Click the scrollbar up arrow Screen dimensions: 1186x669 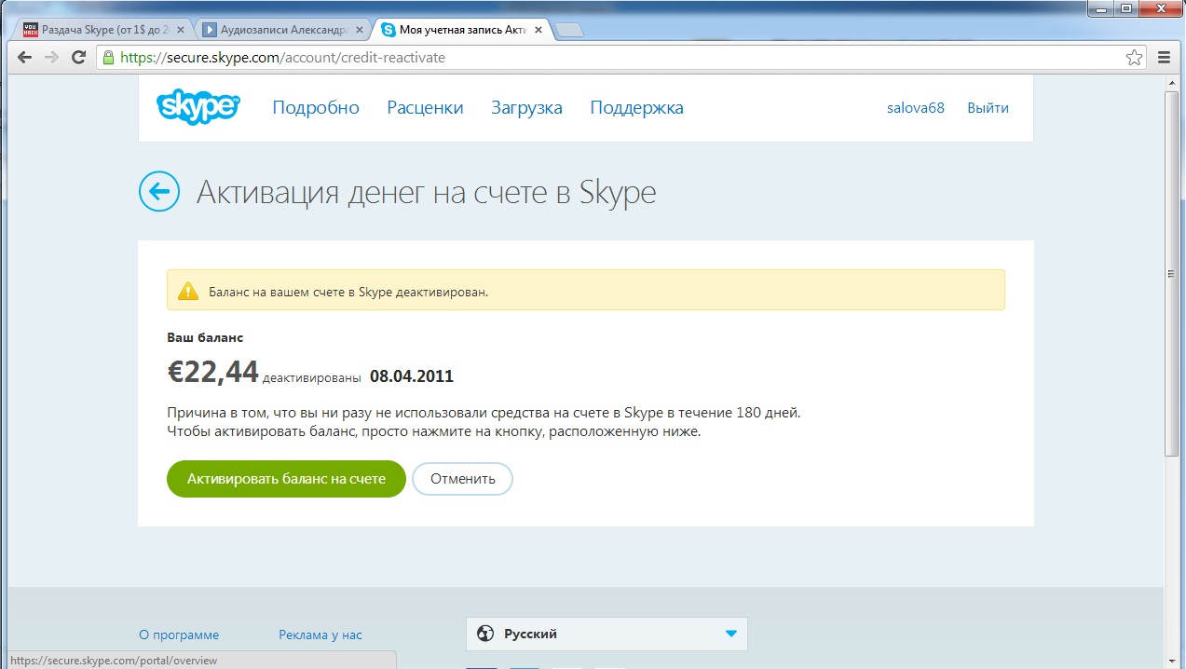(1172, 84)
